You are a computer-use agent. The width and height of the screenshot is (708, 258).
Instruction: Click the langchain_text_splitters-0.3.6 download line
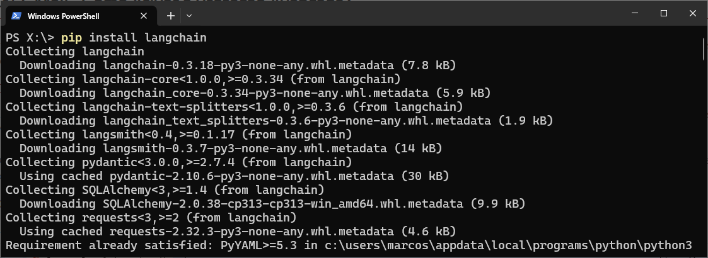tap(286, 121)
